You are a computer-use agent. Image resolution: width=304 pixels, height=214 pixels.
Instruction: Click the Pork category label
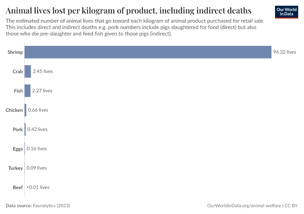point(18,129)
